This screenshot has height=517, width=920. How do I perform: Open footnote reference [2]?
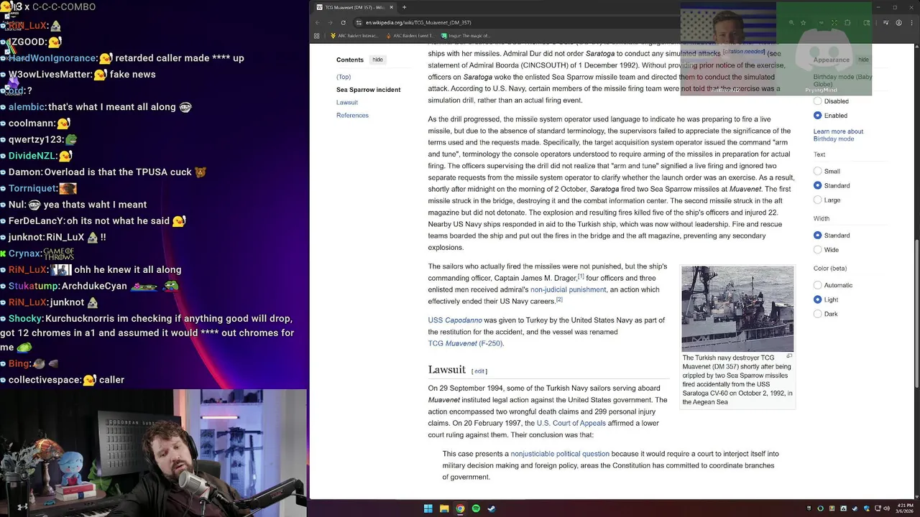point(559,299)
